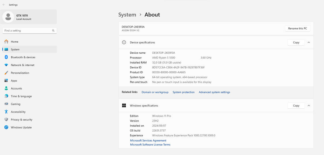This screenshot has width=324, height=155.
Task: Click the System breadcrumb
Action: tap(127, 15)
